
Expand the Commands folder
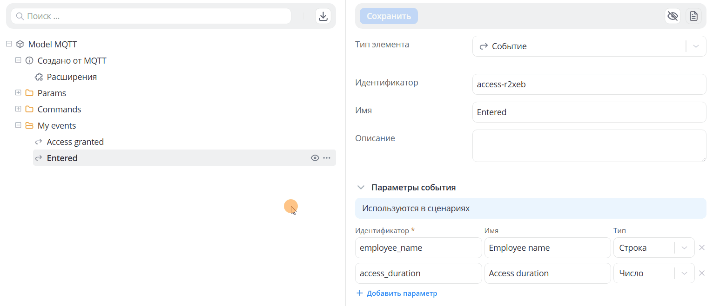click(x=18, y=109)
